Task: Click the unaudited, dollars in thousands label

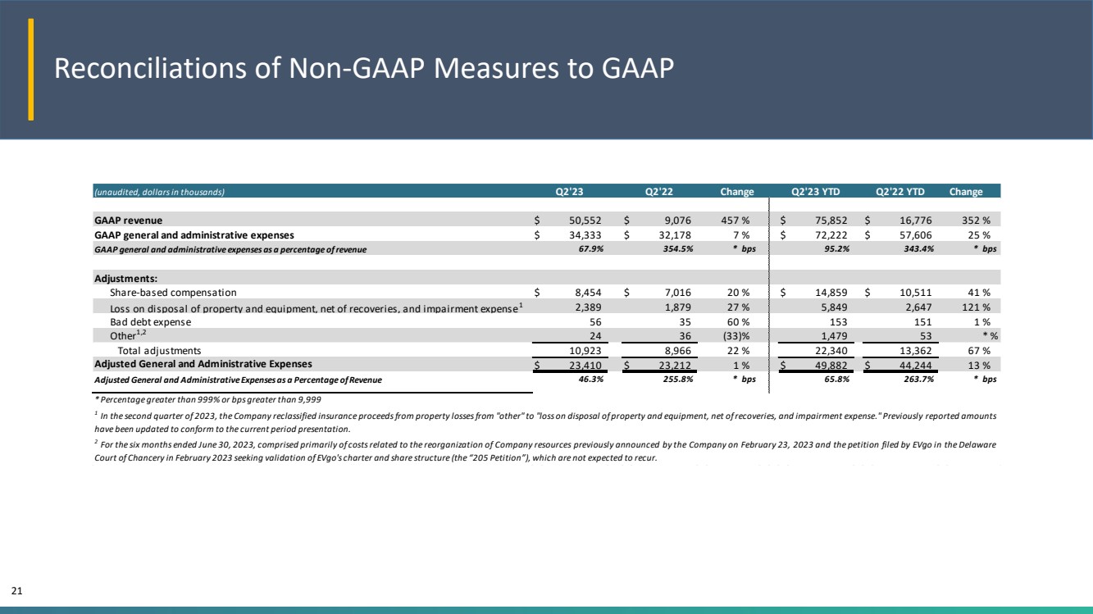Action: coord(159,192)
